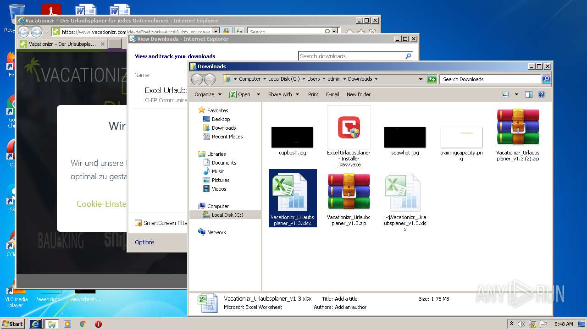
Task: Open view options dropdown arrow
Action: point(516,94)
